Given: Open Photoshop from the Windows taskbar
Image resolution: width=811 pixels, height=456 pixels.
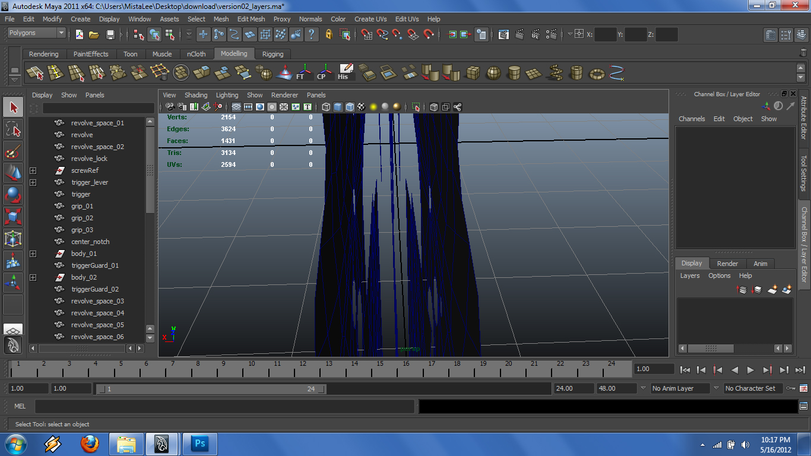Looking at the screenshot, I should coord(200,444).
